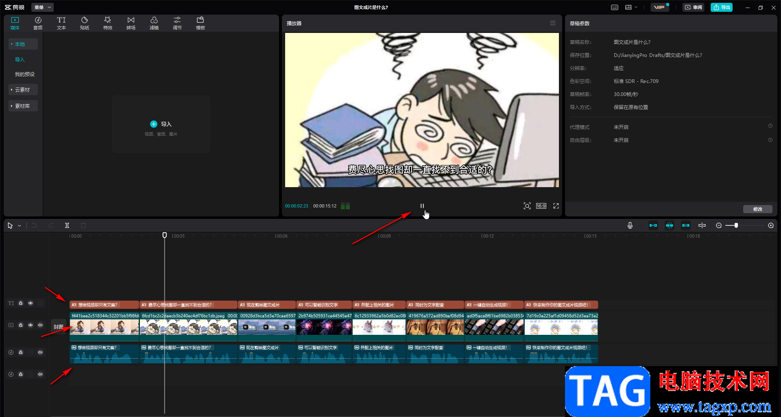This screenshot has width=781, height=417.
Task: Open the 转场 (Transitions) tab
Action: coord(131,23)
